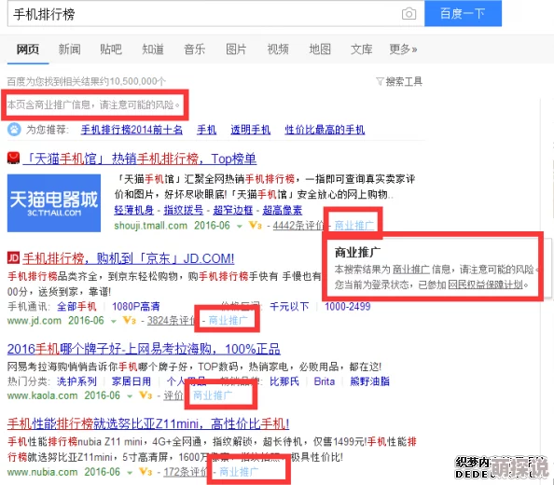Open suggestion 手机排行榜2014前十名
Screen dimensions: 554x485
[x=132, y=130]
